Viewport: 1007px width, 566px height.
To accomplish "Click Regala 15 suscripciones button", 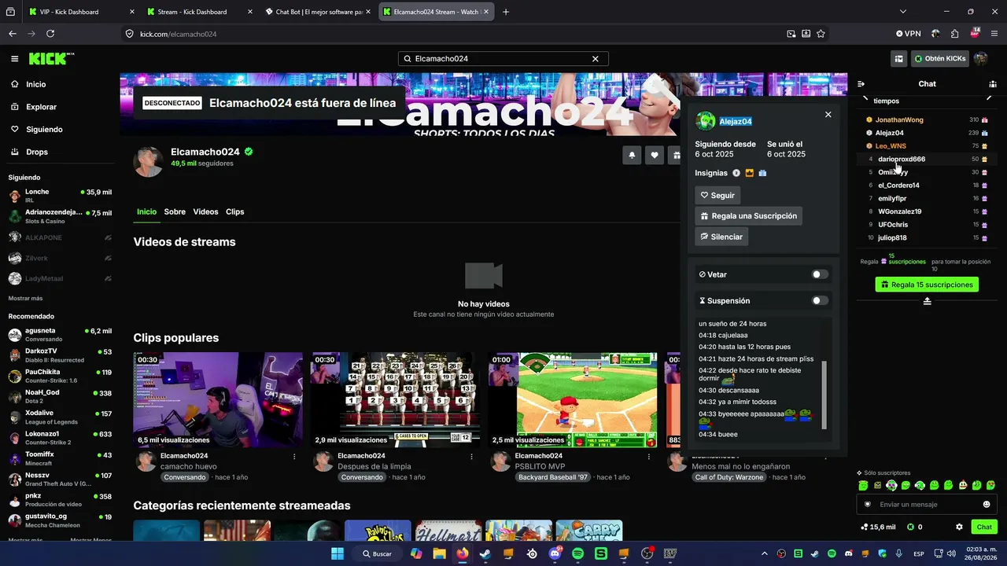I will tap(927, 285).
